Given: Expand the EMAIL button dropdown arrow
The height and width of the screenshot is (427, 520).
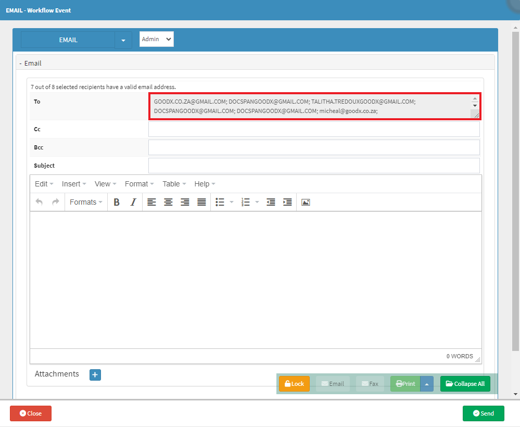Looking at the screenshot, I should pyautogui.click(x=123, y=40).
